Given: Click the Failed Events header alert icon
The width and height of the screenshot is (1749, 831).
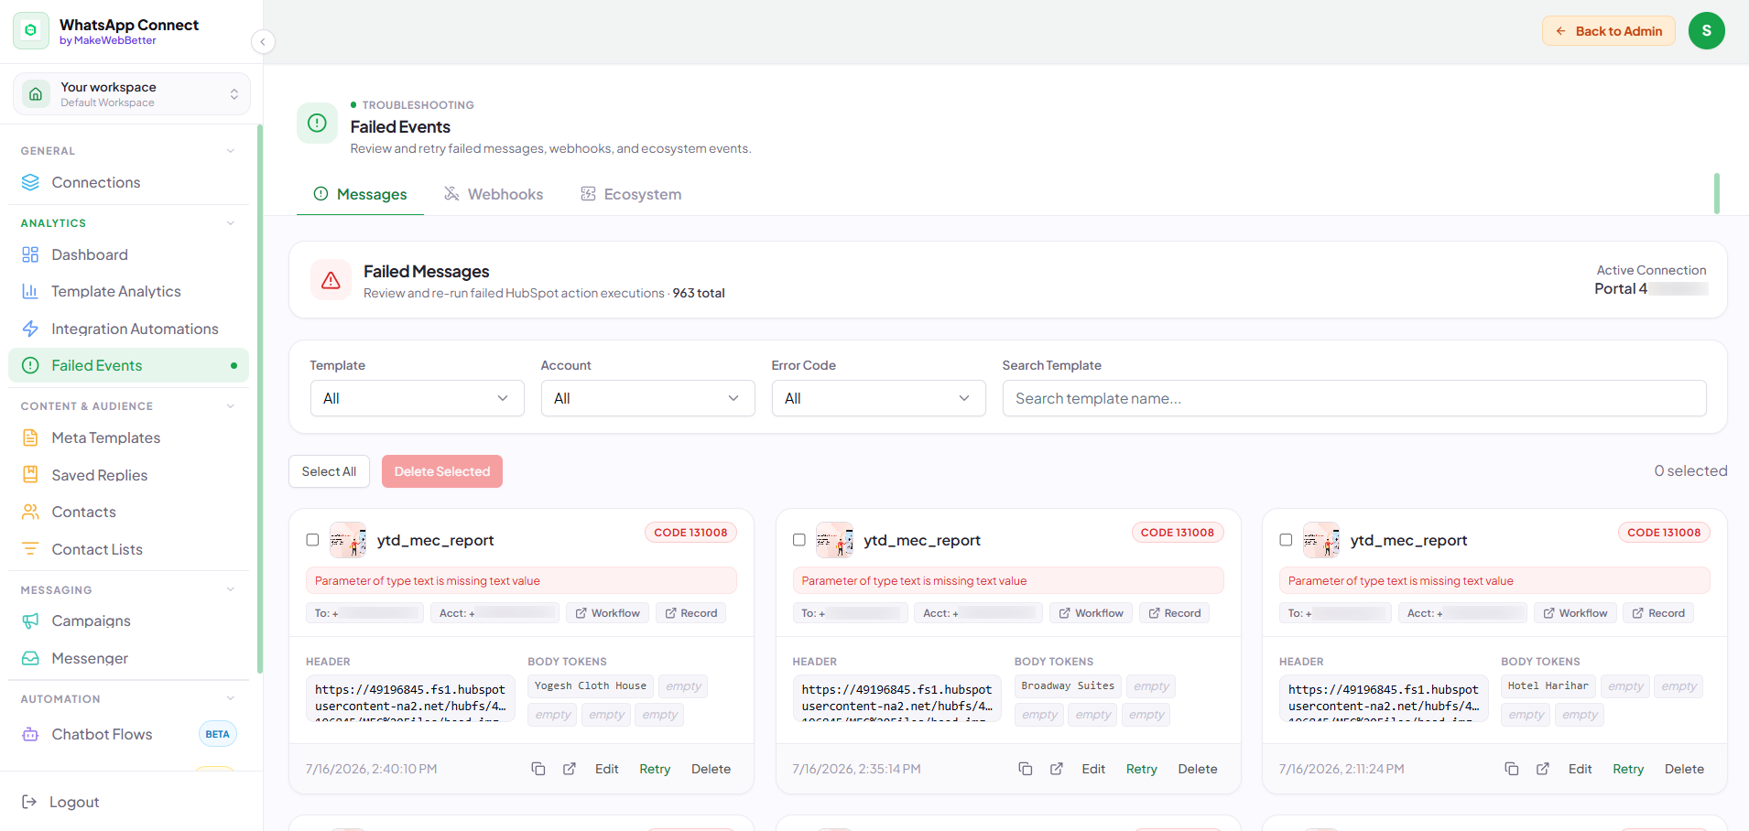Looking at the screenshot, I should 317,123.
